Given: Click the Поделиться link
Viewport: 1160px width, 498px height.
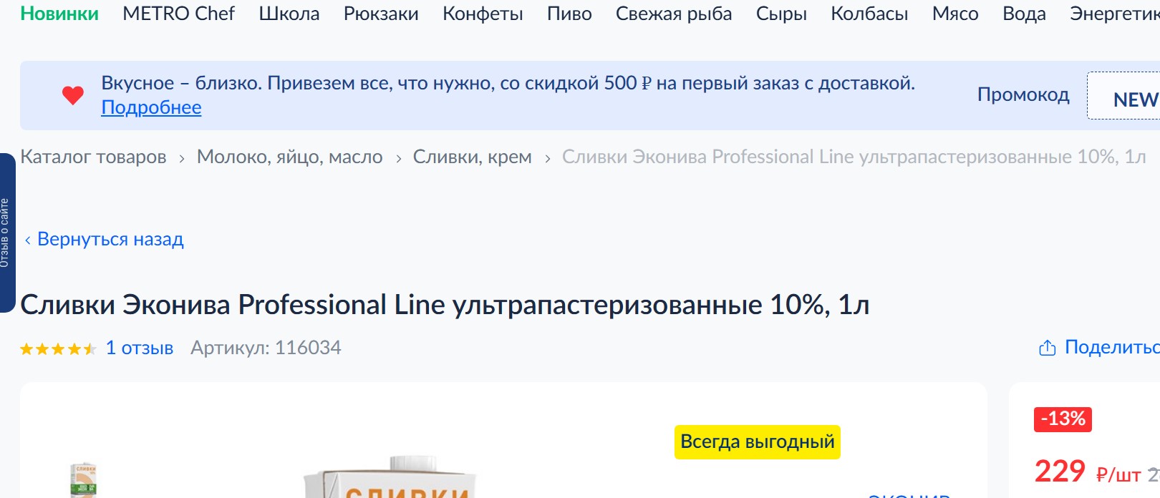Looking at the screenshot, I should pos(1112,347).
